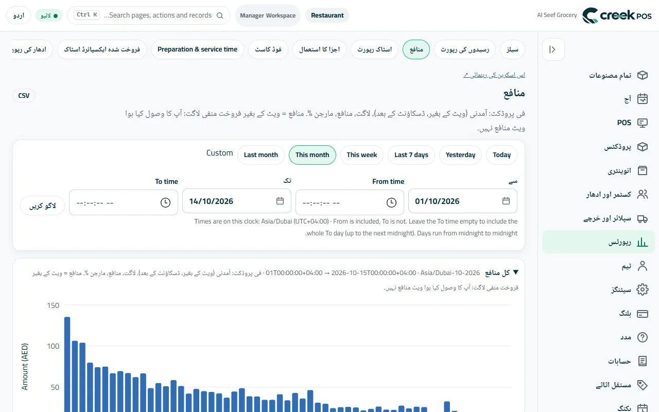This screenshot has height=412, width=659.
Task: Click the بلنگ credit card icon
Action: 642,314
